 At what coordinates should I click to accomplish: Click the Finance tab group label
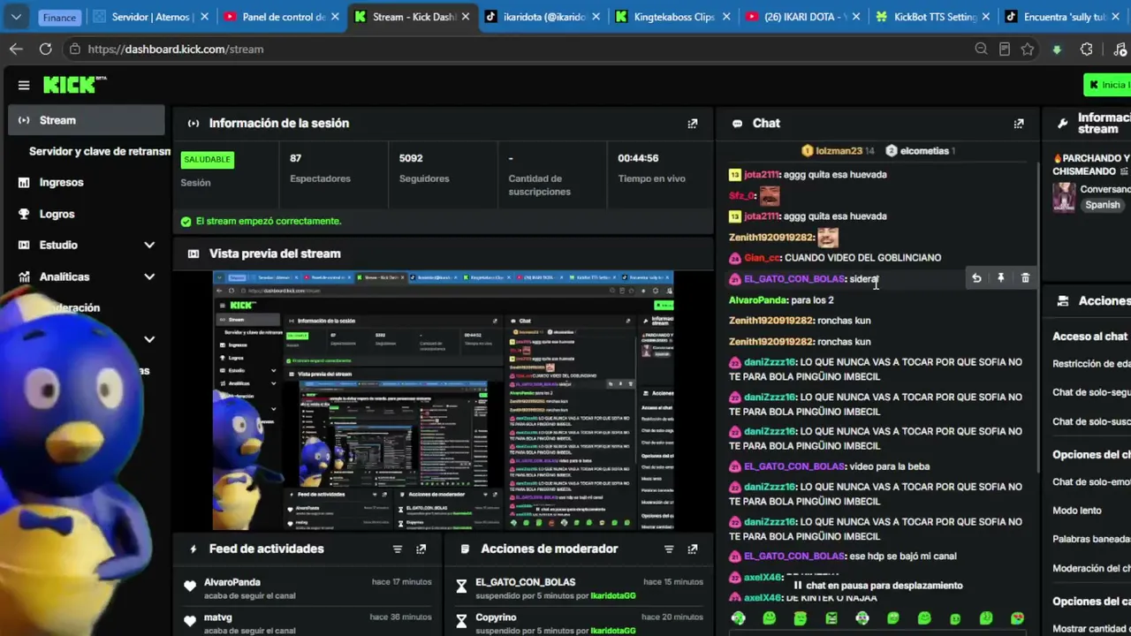[60, 17]
